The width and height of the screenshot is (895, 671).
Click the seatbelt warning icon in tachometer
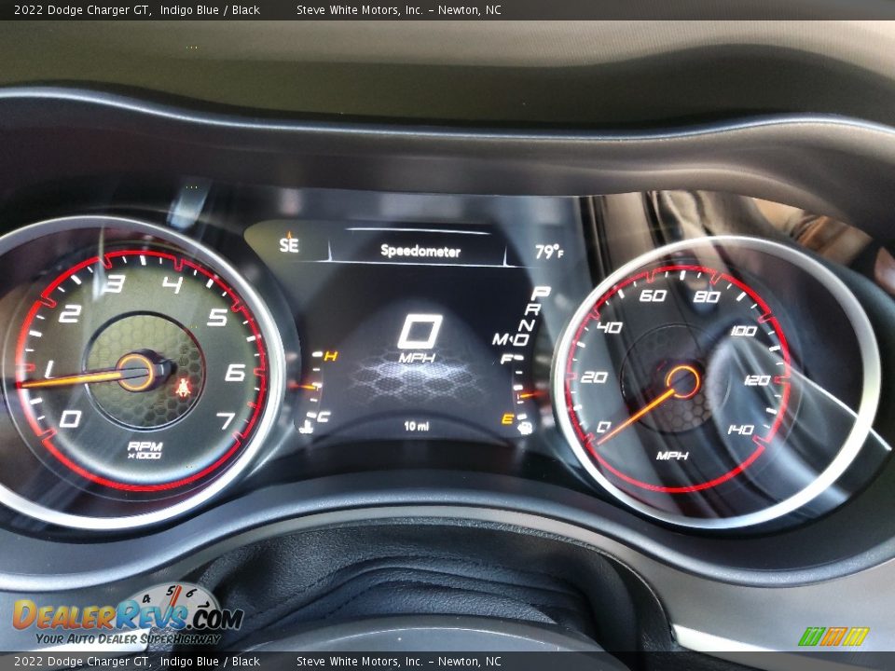(x=183, y=388)
